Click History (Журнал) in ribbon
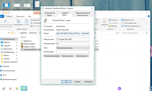The image size is (152, 91). click(113, 26)
